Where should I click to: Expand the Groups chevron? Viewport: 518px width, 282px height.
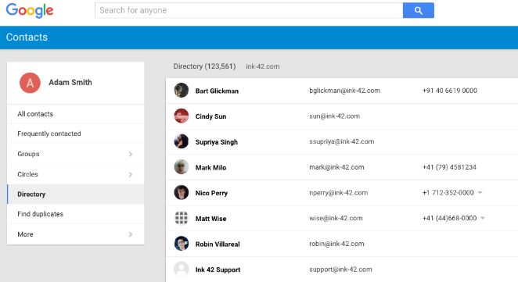click(131, 154)
